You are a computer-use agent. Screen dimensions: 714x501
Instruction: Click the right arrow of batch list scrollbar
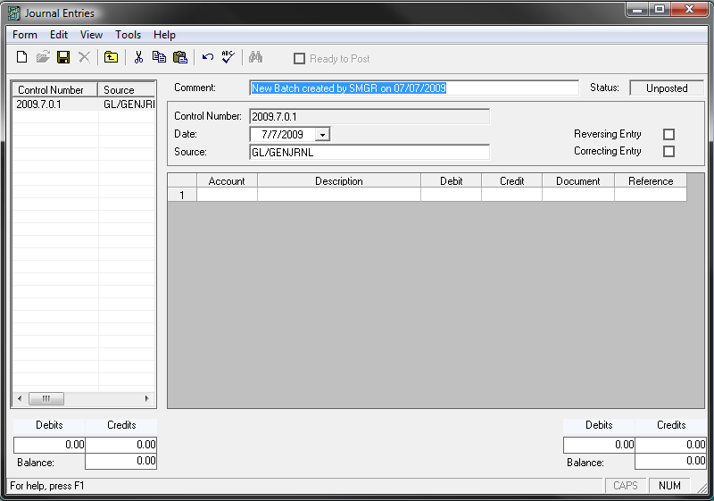tap(148, 398)
